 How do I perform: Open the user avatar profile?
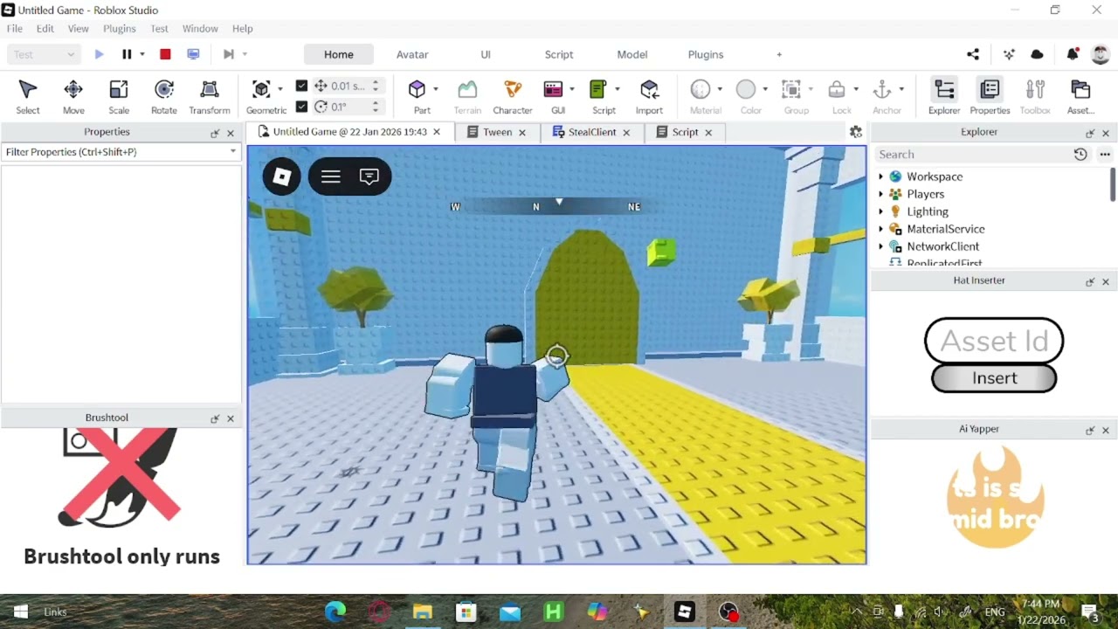point(1101,54)
